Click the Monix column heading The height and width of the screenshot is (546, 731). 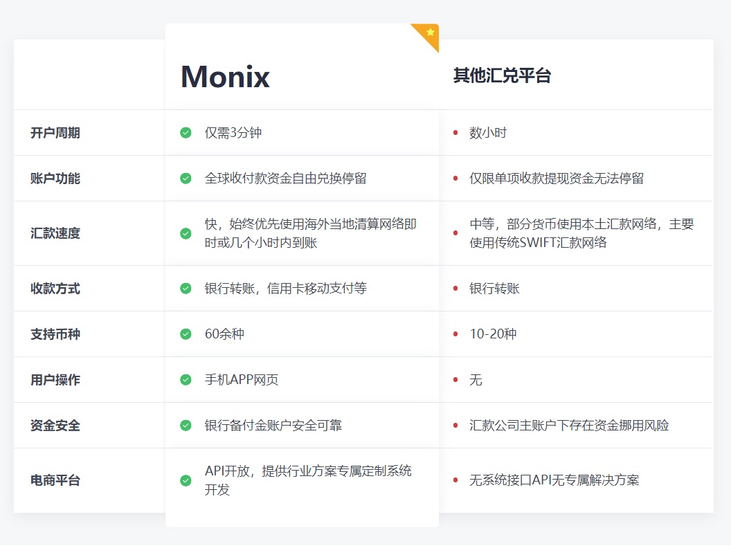[225, 76]
